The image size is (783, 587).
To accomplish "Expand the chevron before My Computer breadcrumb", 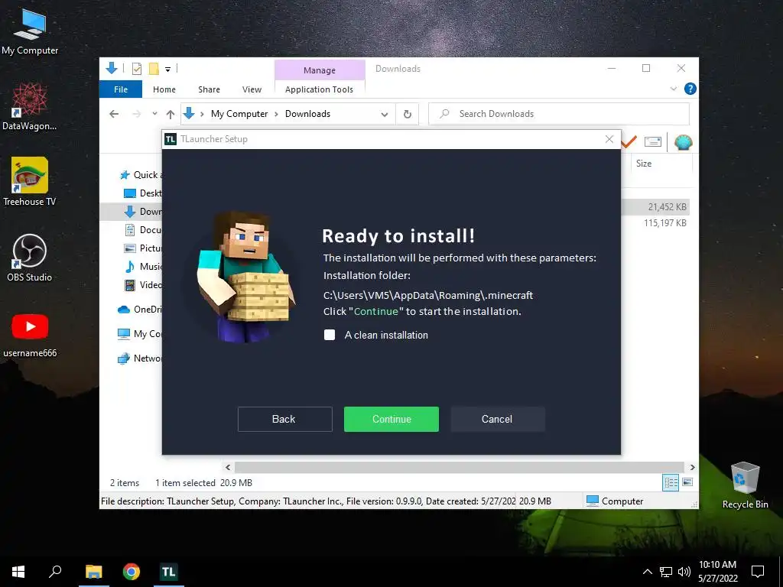I will click(202, 115).
